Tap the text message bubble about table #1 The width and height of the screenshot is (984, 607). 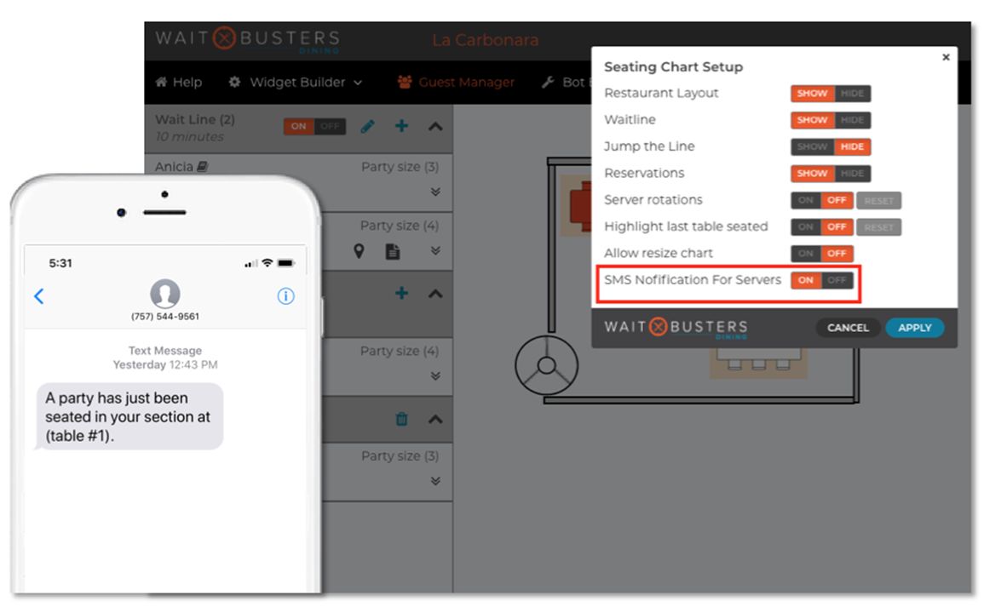pos(129,416)
